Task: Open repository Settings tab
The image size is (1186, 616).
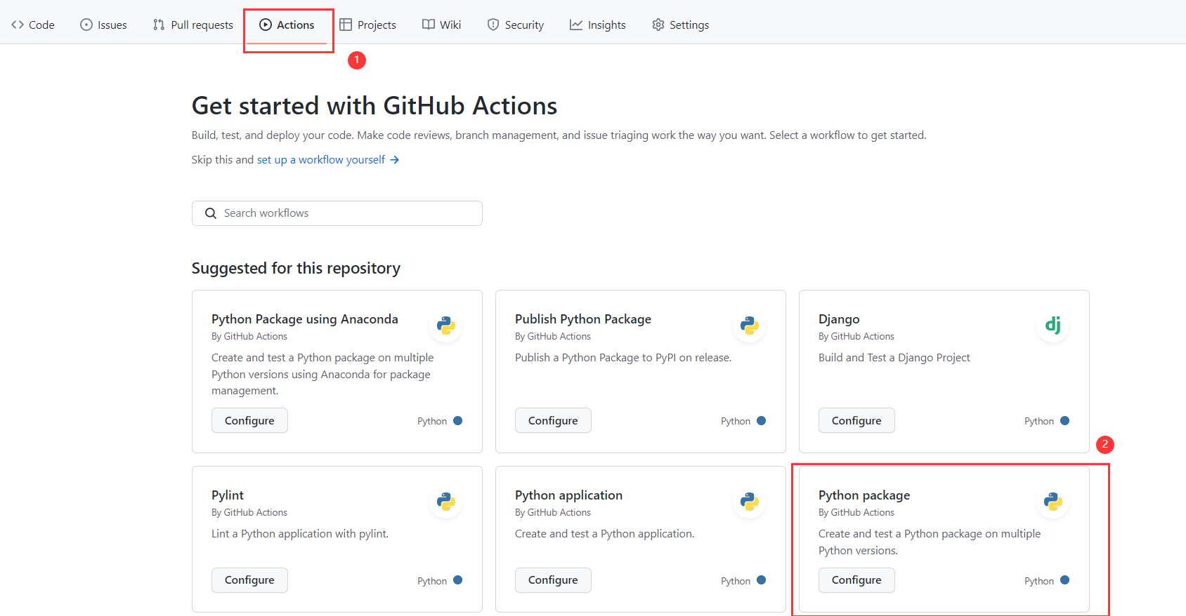Action: [x=680, y=25]
